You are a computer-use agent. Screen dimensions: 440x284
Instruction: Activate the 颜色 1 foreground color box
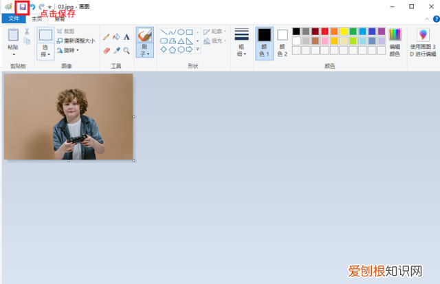[x=264, y=43]
